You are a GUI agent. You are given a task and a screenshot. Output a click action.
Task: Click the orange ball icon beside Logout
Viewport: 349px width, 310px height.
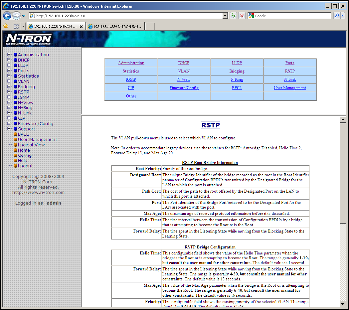(x=15, y=166)
